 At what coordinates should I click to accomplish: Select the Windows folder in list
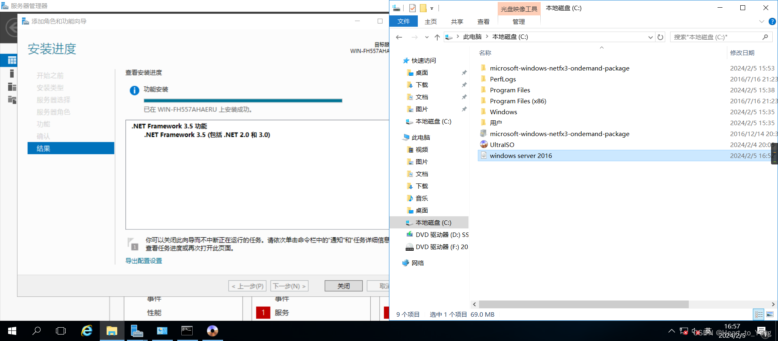click(x=503, y=112)
